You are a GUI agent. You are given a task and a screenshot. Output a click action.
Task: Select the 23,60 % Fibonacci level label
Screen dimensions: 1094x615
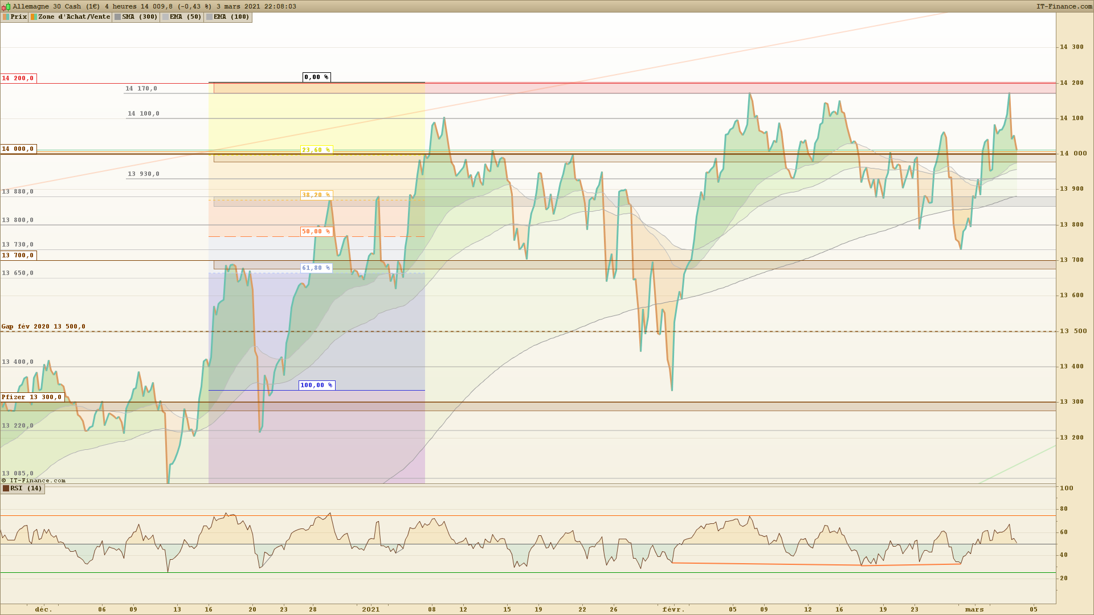[x=316, y=150]
